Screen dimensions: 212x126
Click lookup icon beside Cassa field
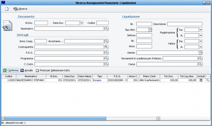click(x=200, y=64)
